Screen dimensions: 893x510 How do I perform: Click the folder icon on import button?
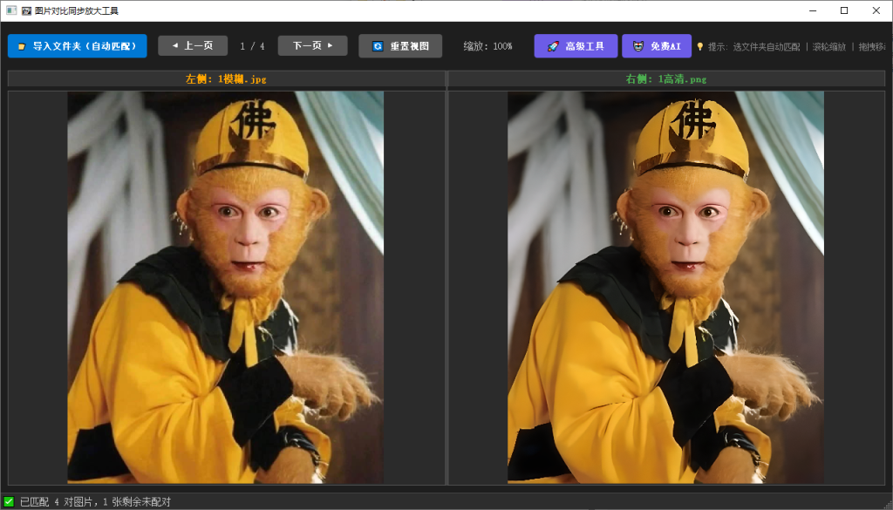[22, 47]
